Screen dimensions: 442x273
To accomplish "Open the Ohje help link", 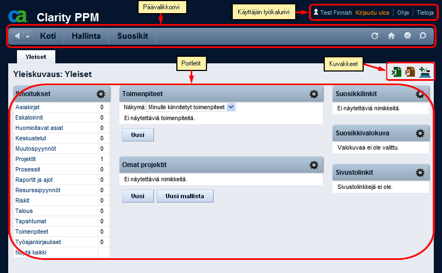I will pos(403,13).
